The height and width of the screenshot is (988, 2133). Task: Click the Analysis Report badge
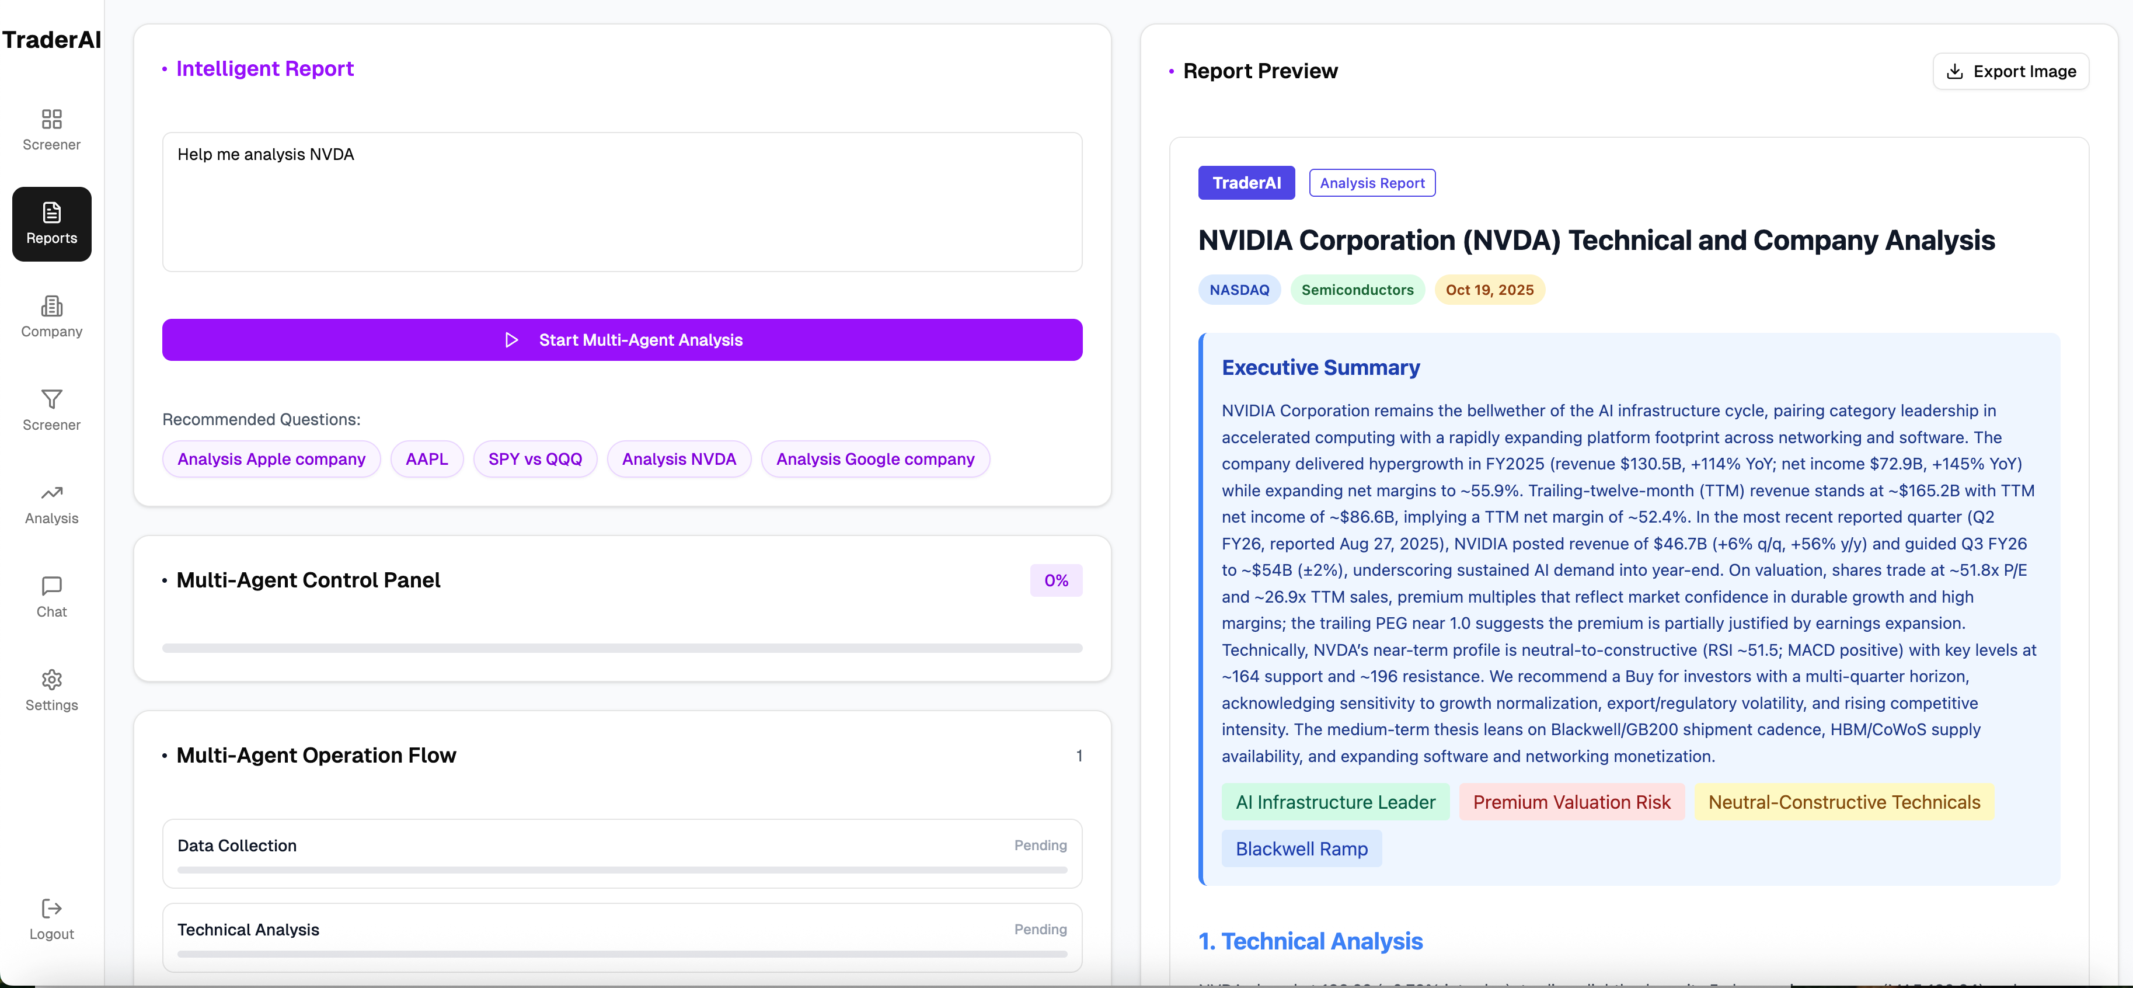coord(1371,183)
